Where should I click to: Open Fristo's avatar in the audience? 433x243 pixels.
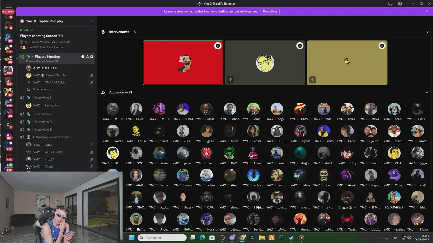click(324, 131)
